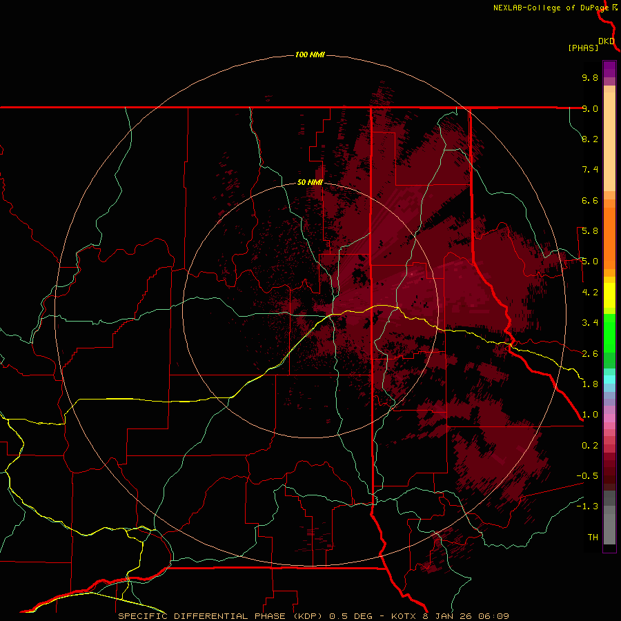Click the 5.0 value on the color scale
The image size is (621, 621).
point(590,262)
